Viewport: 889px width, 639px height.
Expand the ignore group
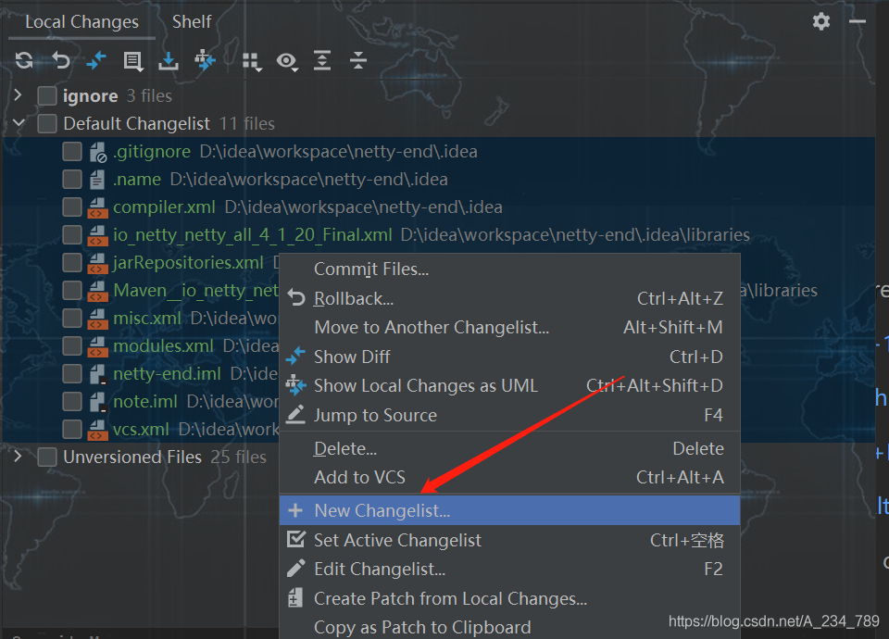tap(17, 94)
